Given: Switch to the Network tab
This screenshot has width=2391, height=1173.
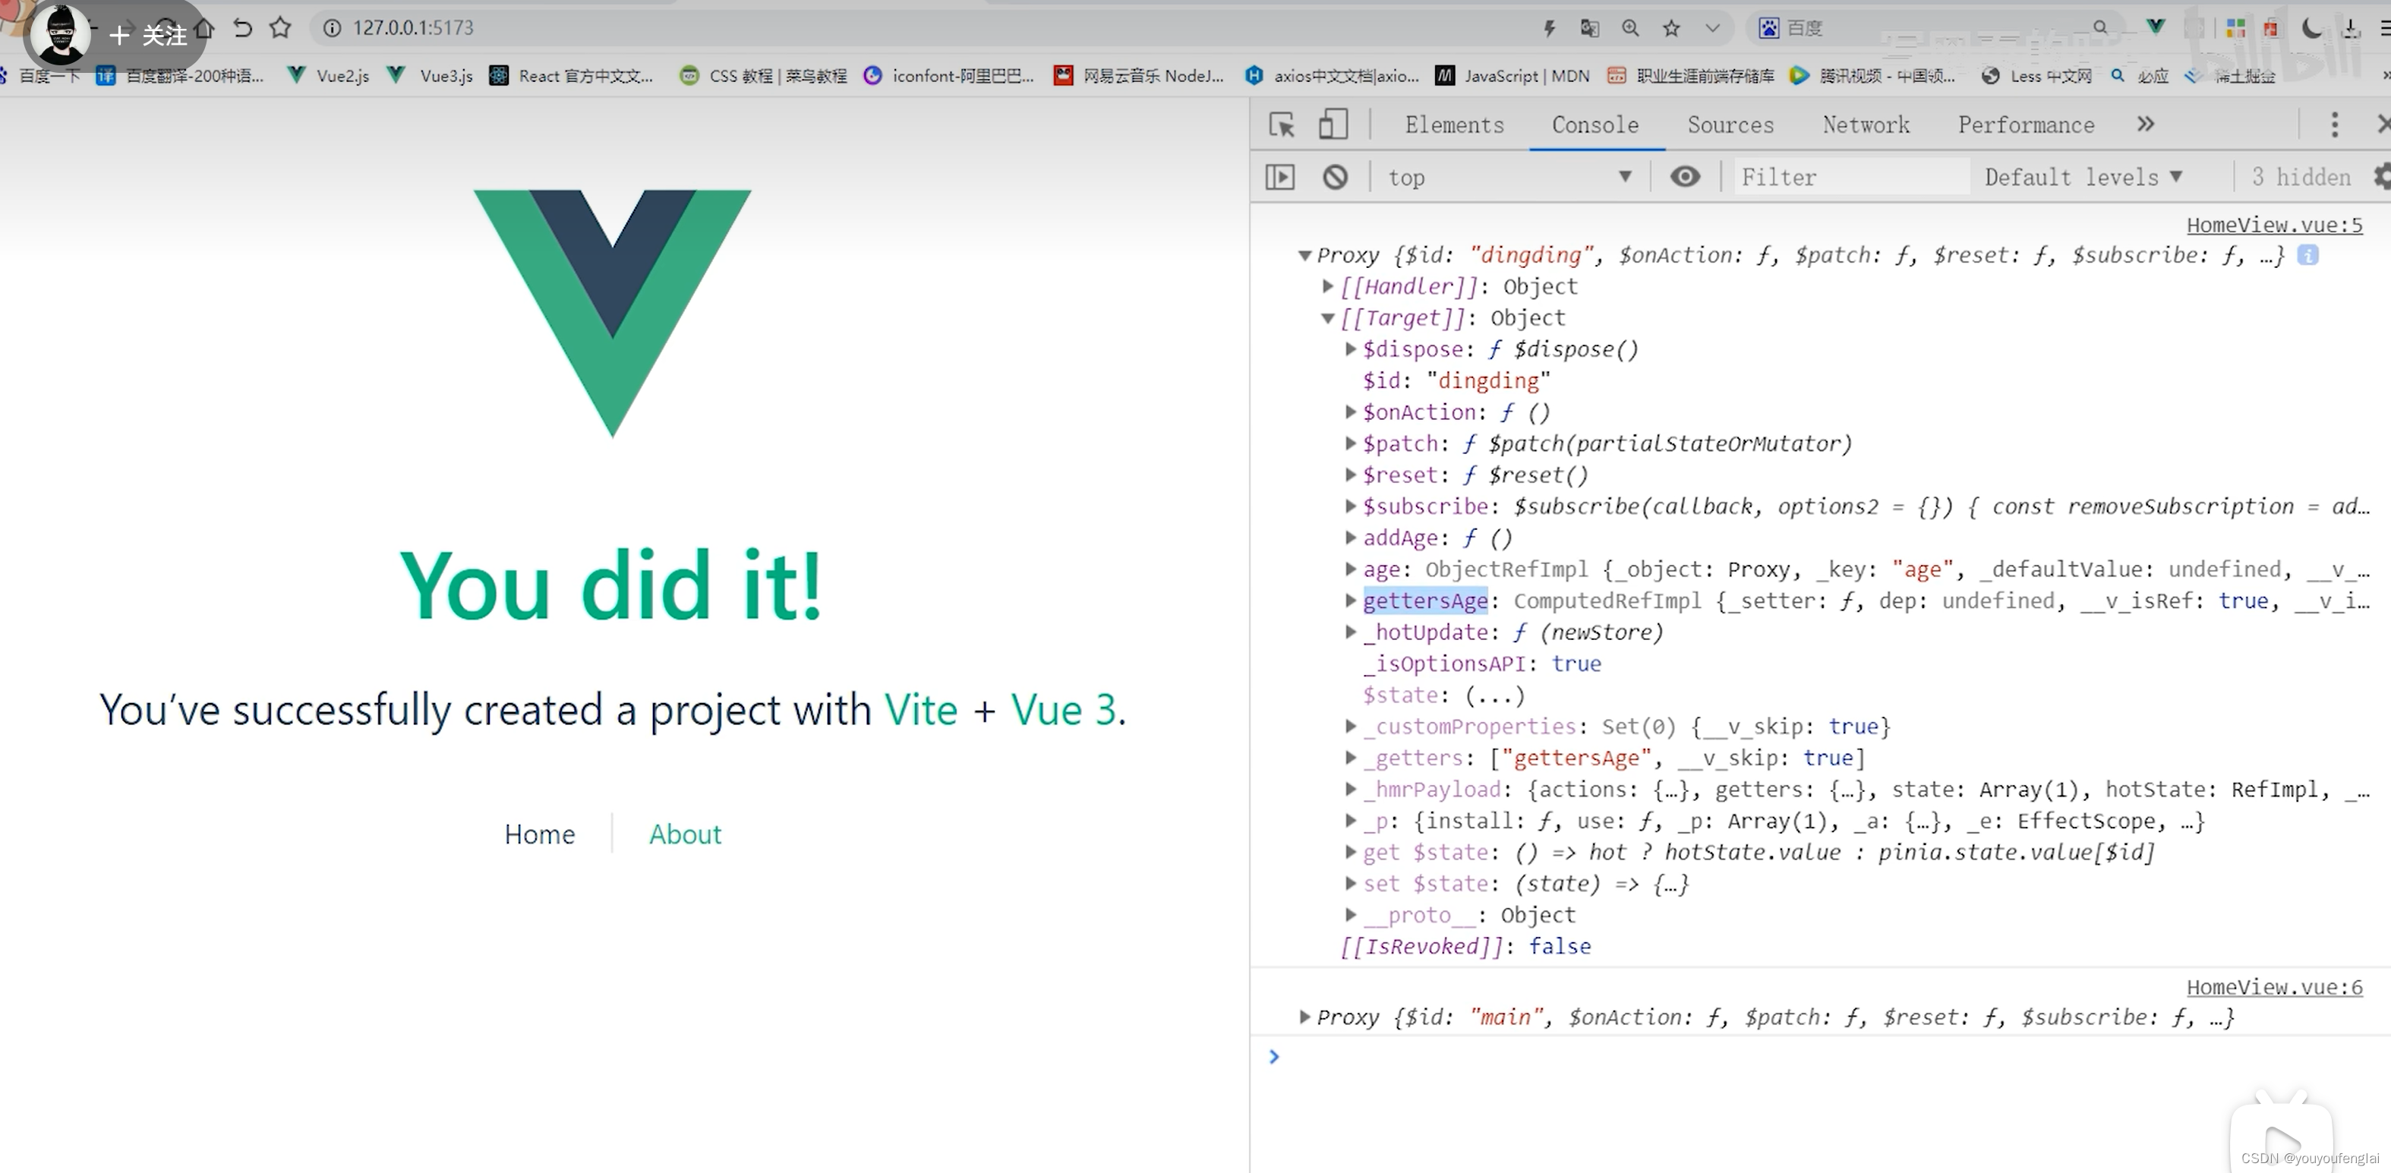Looking at the screenshot, I should click(1866, 125).
